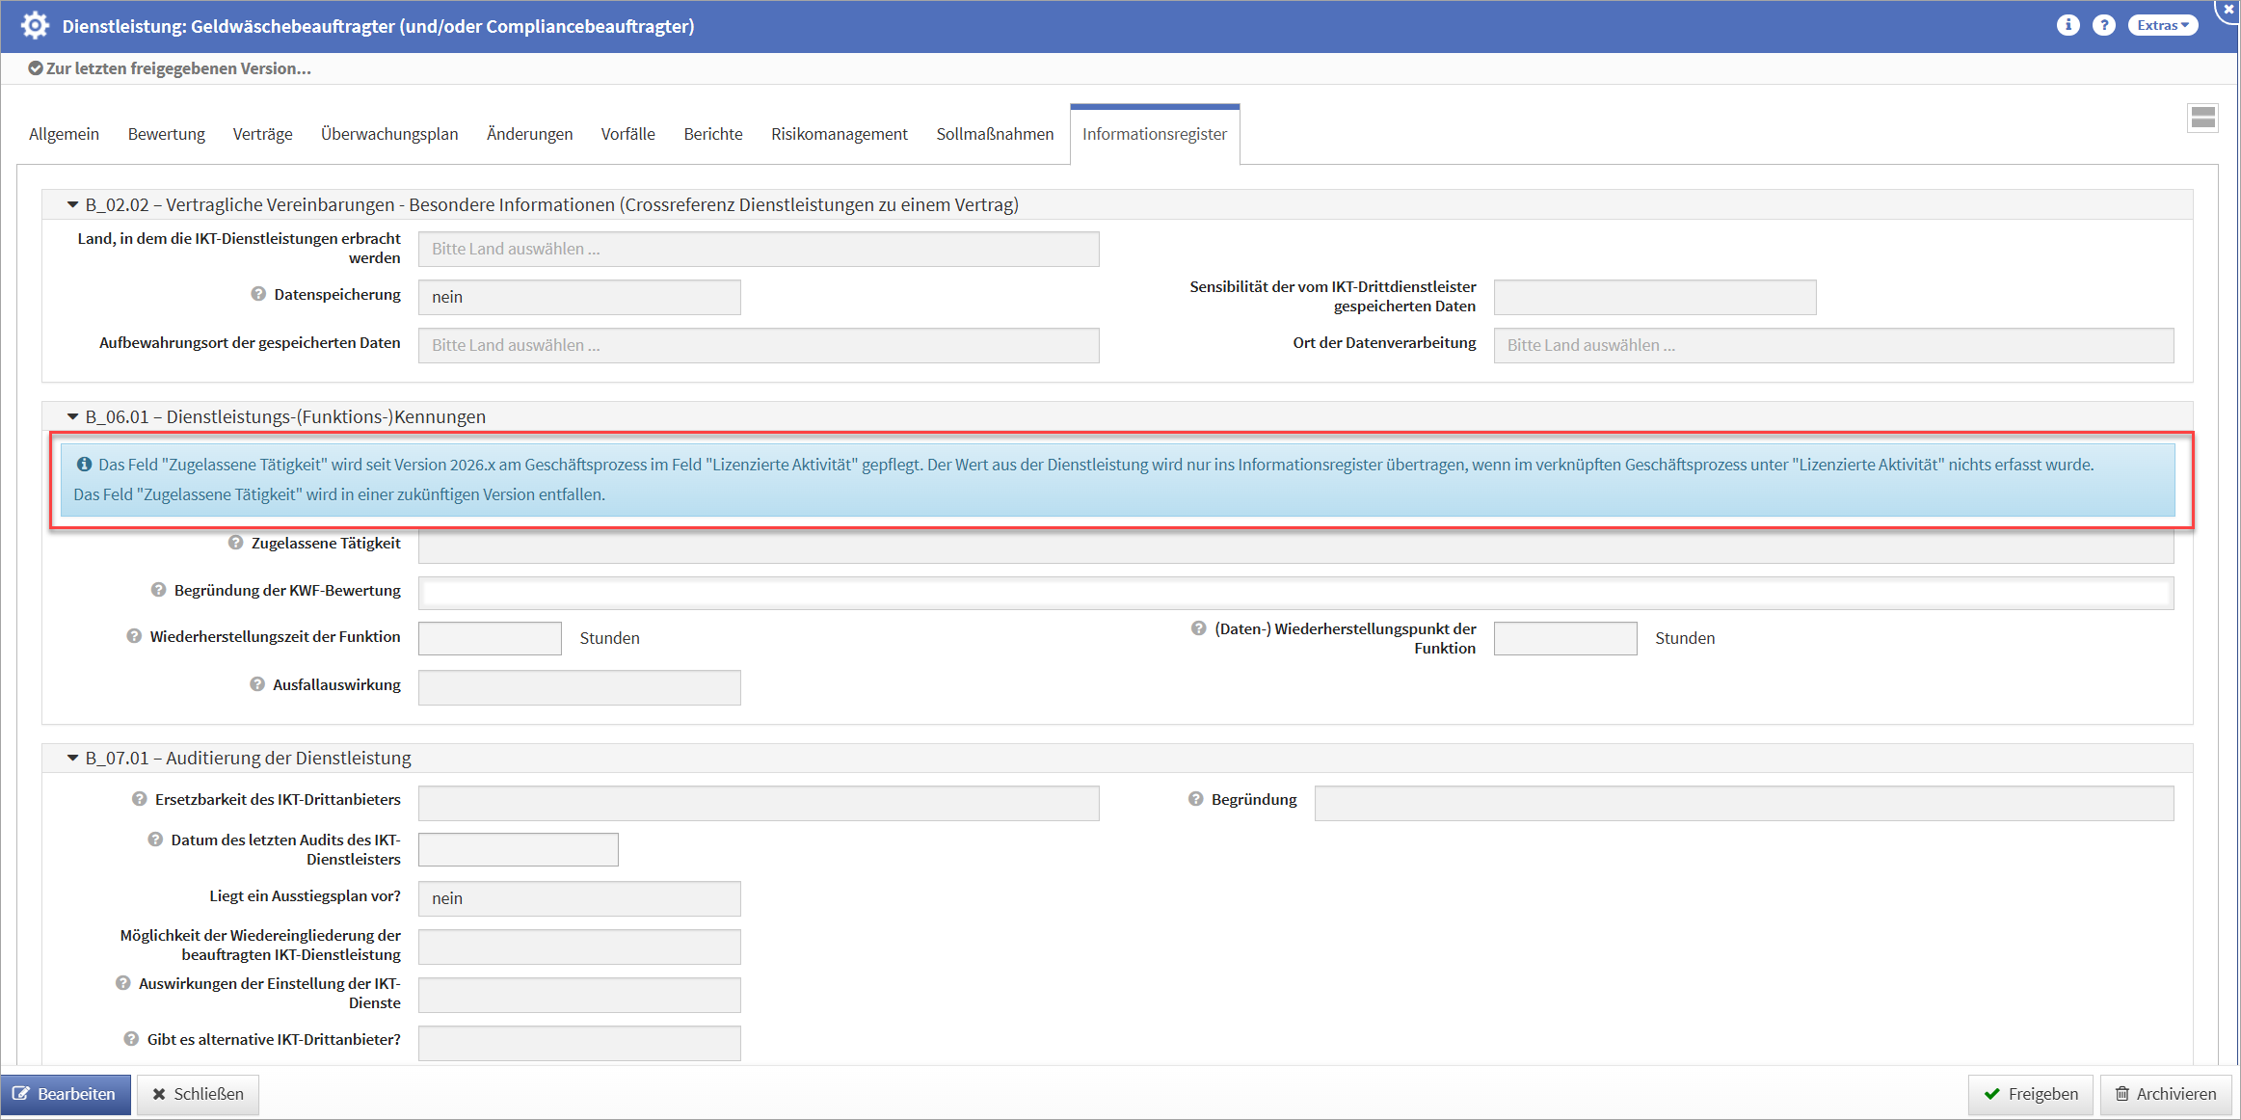2241x1120 pixels.
Task: Click help icon beside Ausfallauswirkung
Action: coord(257,684)
